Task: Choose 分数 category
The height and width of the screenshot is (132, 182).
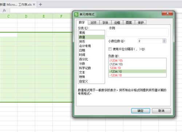Action: click(91, 64)
